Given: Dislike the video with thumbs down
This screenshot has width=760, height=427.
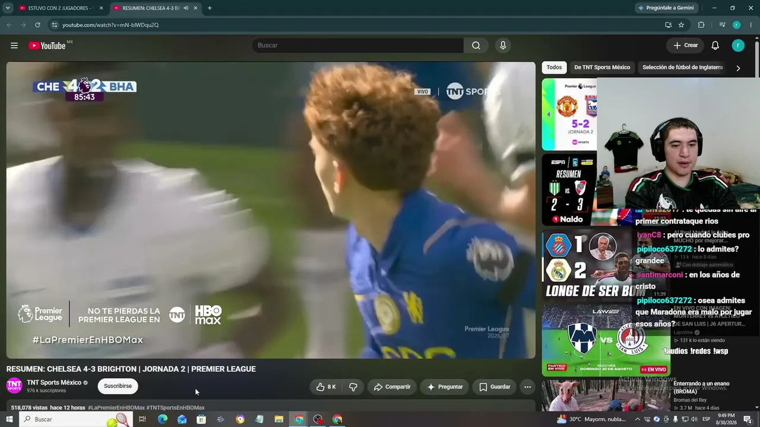Looking at the screenshot, I should pyautogui.click(x=353, y=387).
